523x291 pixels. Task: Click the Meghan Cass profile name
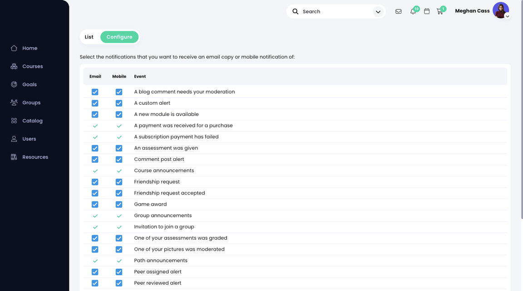(472, 10)
